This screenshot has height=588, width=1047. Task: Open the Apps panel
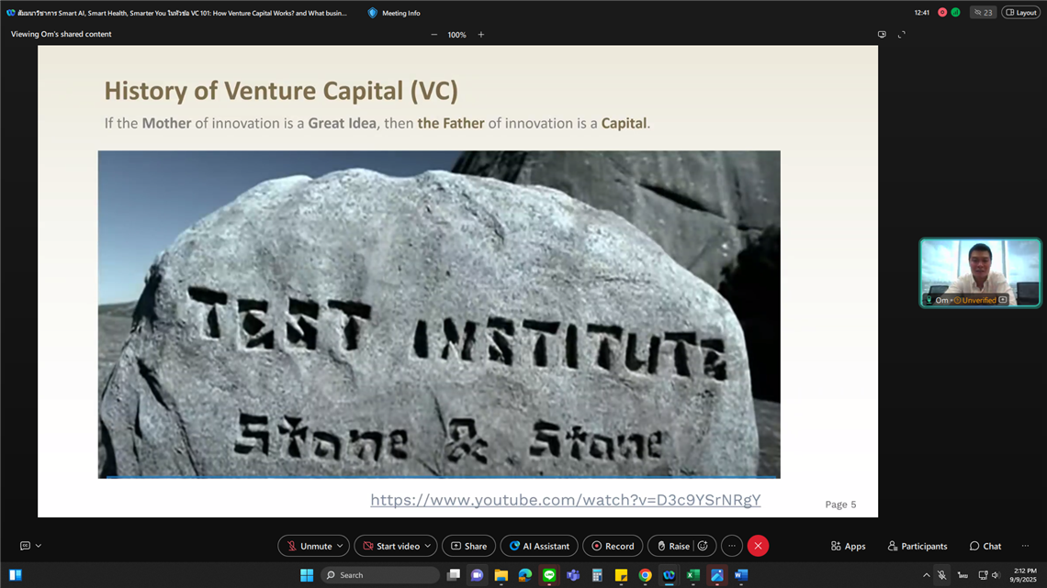(x=848, y=546)
